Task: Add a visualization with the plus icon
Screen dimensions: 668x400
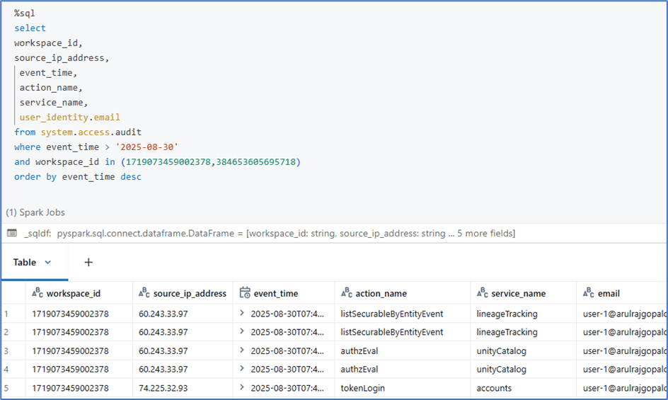Action: (x=88, y=262)
